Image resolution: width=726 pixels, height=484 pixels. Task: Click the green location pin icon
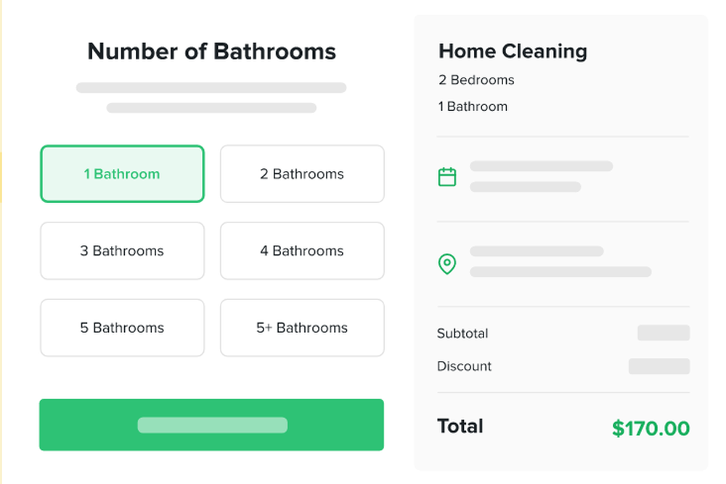pos(446,264)
